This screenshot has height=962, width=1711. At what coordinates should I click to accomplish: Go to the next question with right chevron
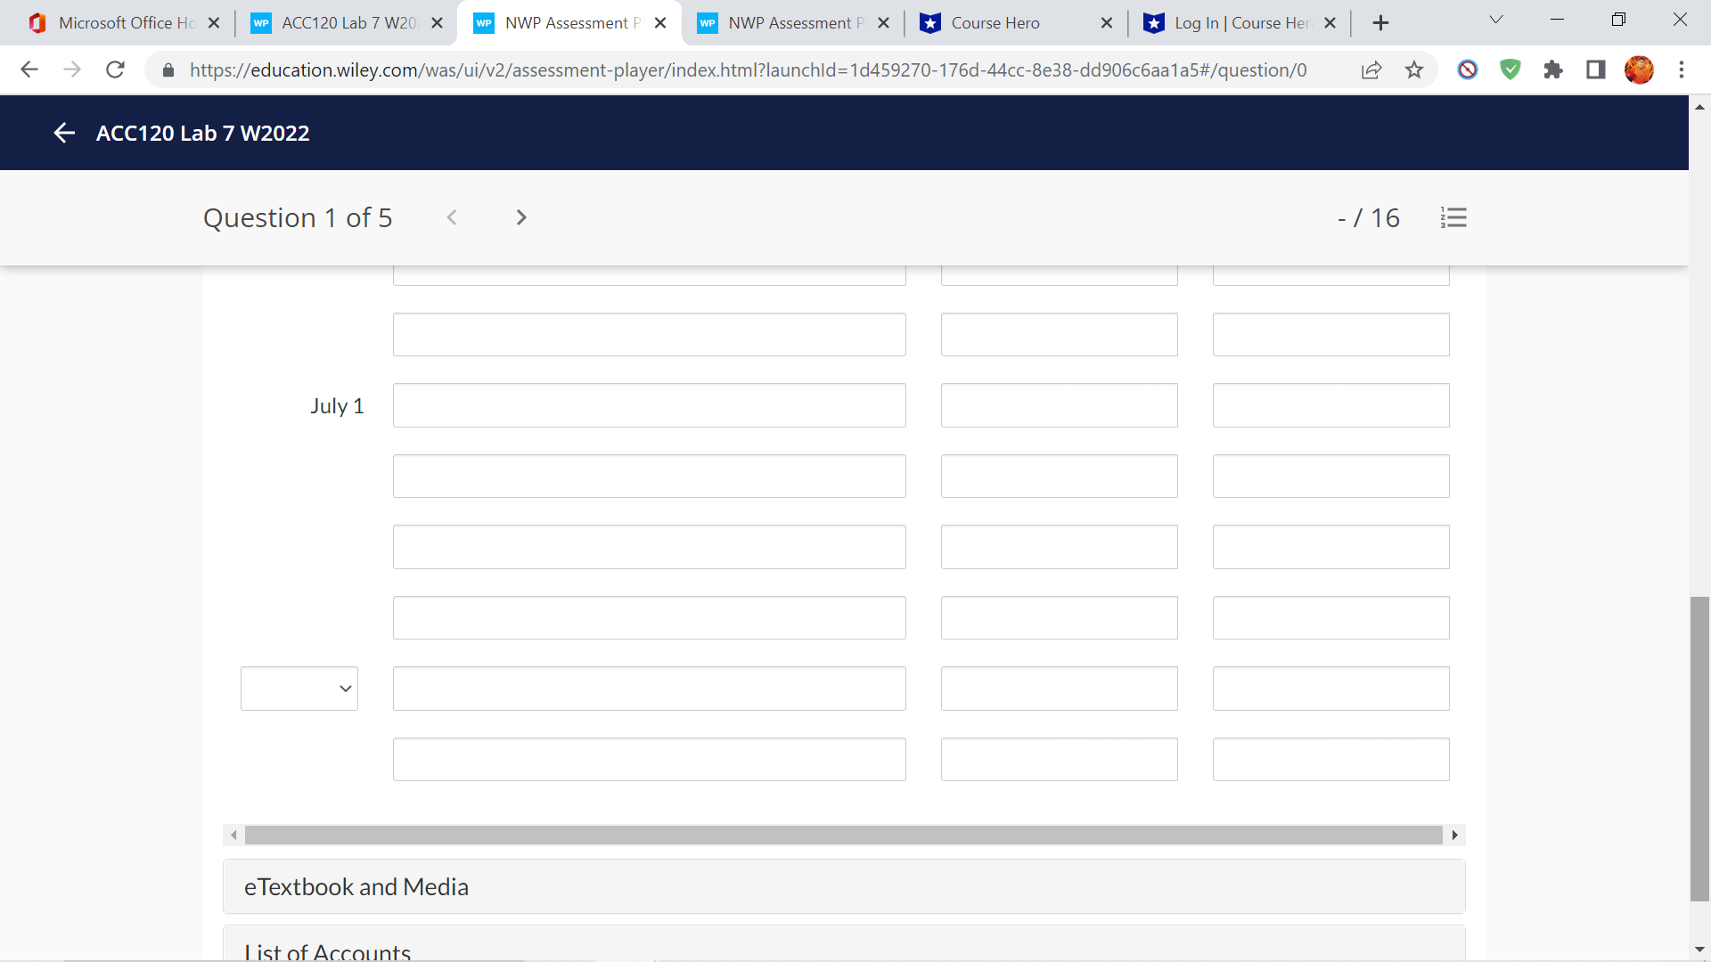pos(520,216)
